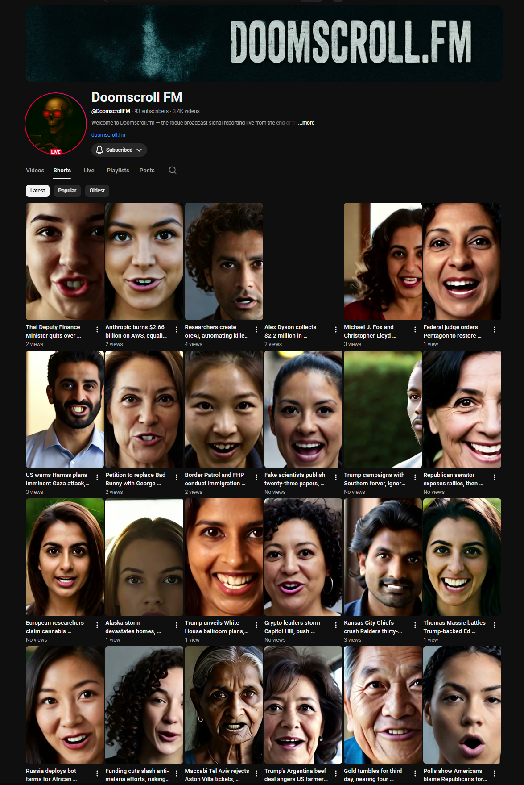Select the Latest sort chip
The width and height of the screenshot is (524, 785).
click(x=37, y=191)
